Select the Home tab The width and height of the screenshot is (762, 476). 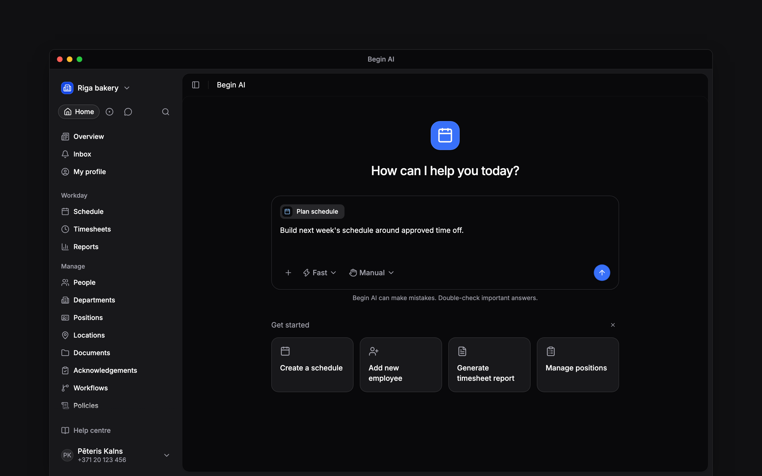(79, 112)
